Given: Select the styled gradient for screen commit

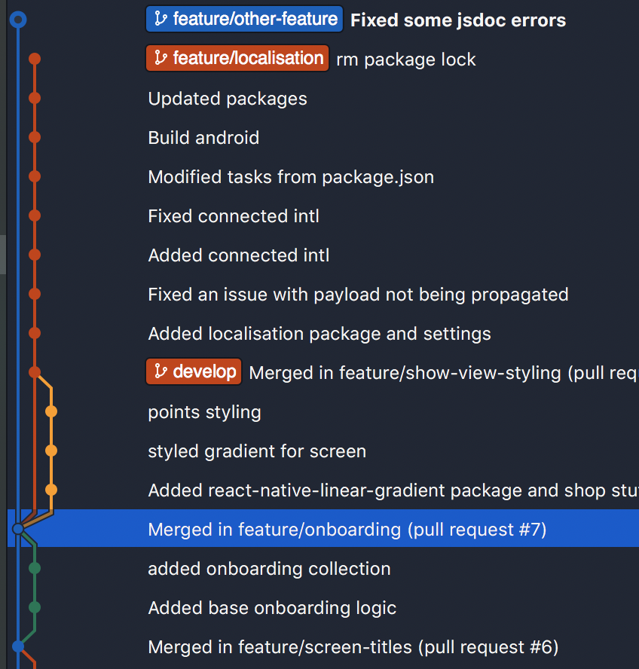Looking at the screenshot, I should 257,451.
